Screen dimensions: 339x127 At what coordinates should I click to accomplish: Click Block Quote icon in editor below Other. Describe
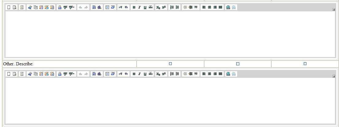coord(196,74)
